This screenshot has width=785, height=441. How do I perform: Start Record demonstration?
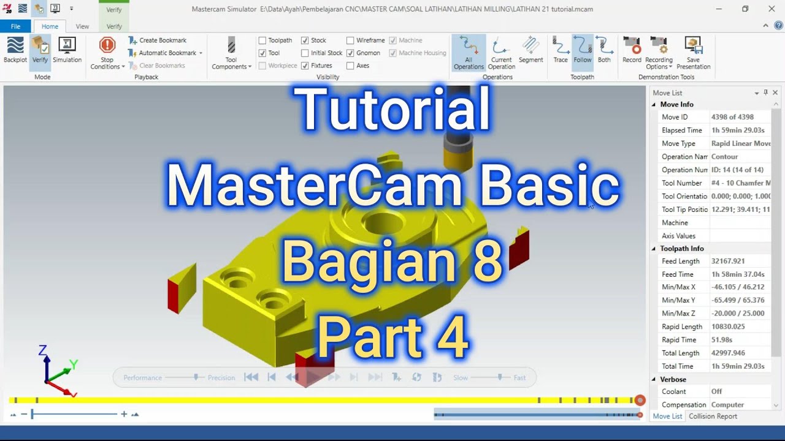coord(632,50)
